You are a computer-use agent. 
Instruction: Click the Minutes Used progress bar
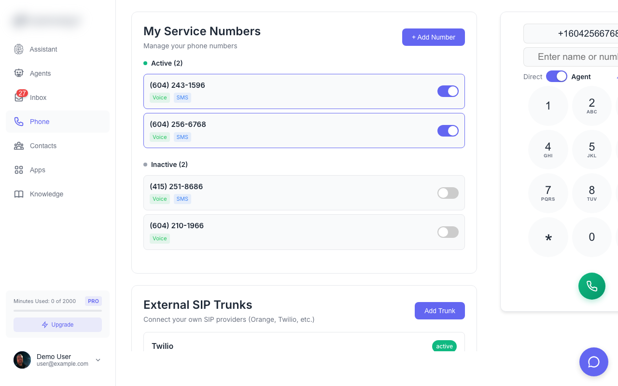[57, 311]
